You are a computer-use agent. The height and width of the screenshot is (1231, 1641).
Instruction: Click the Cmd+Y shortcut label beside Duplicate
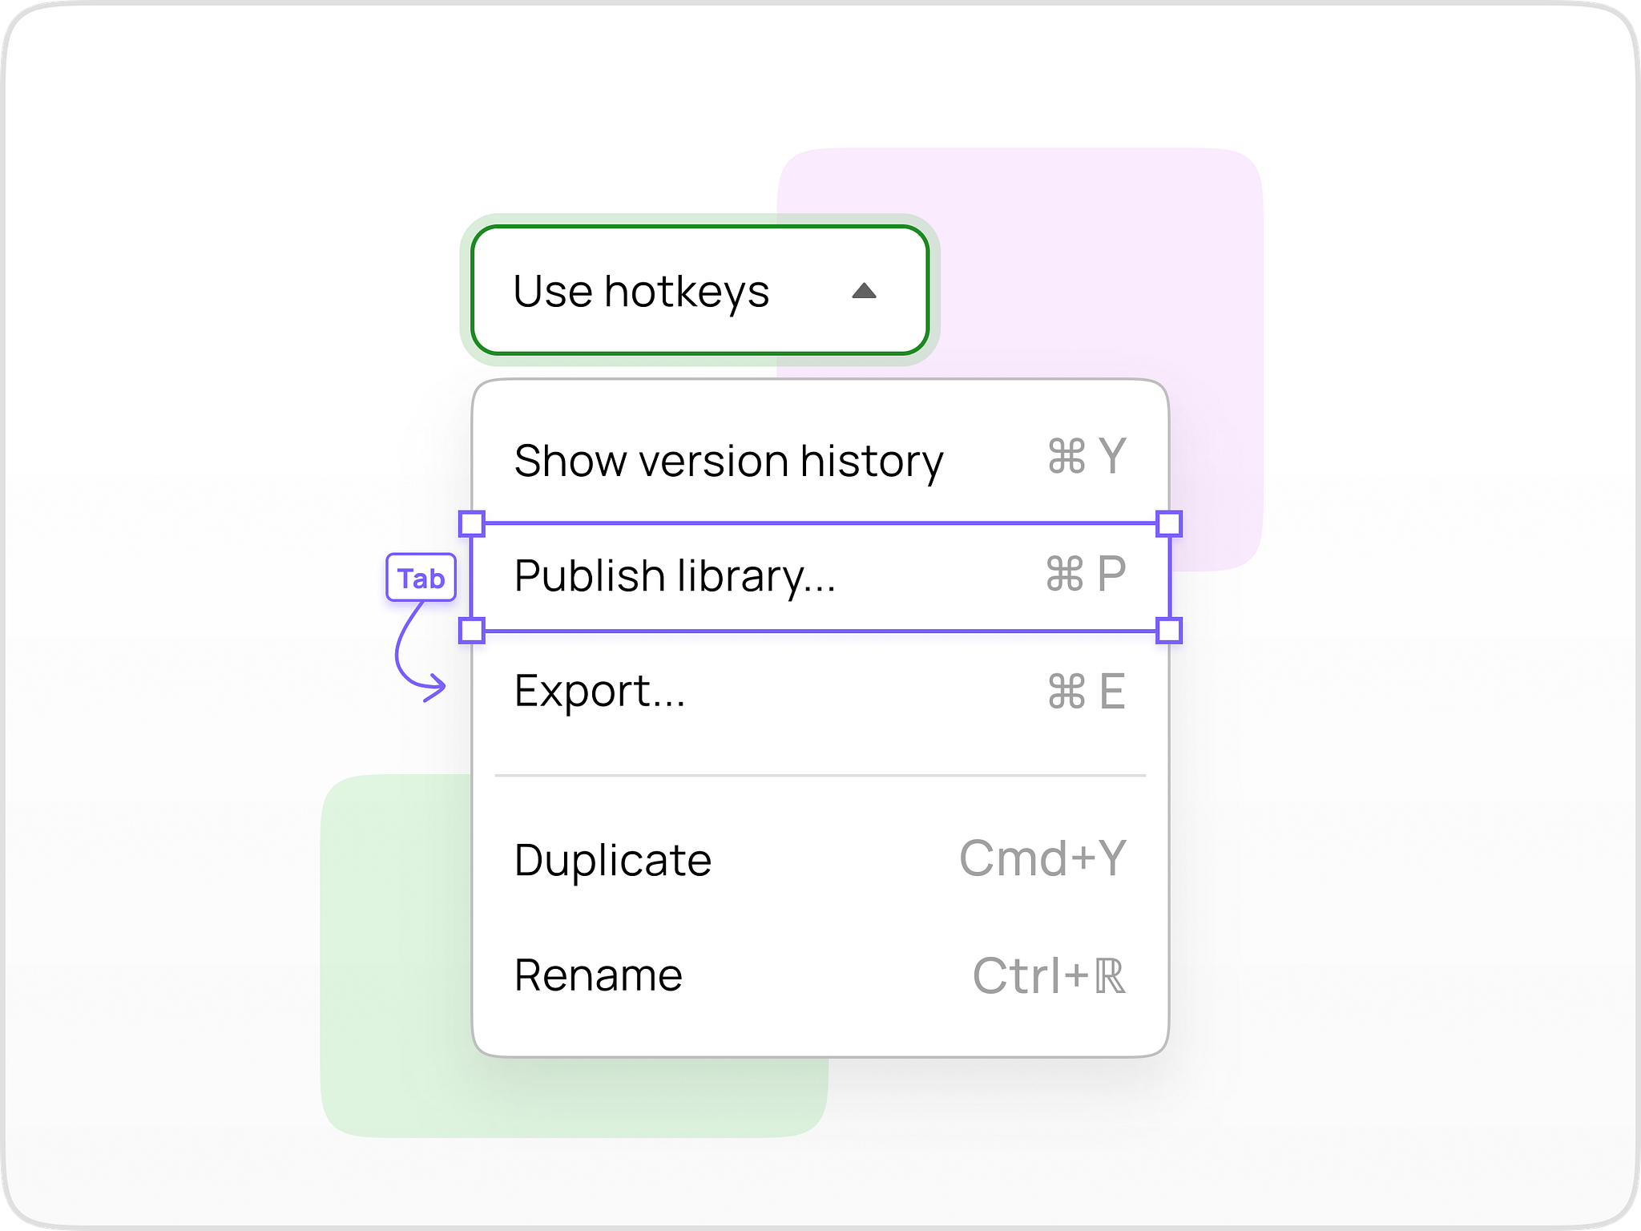[x=1043, y=858]
